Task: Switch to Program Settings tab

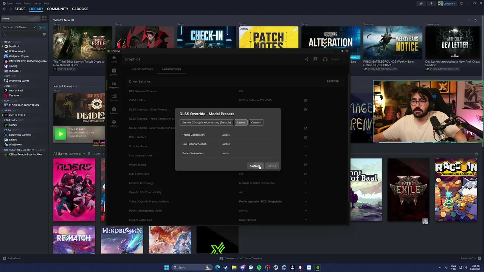Action: coord(142,69)
